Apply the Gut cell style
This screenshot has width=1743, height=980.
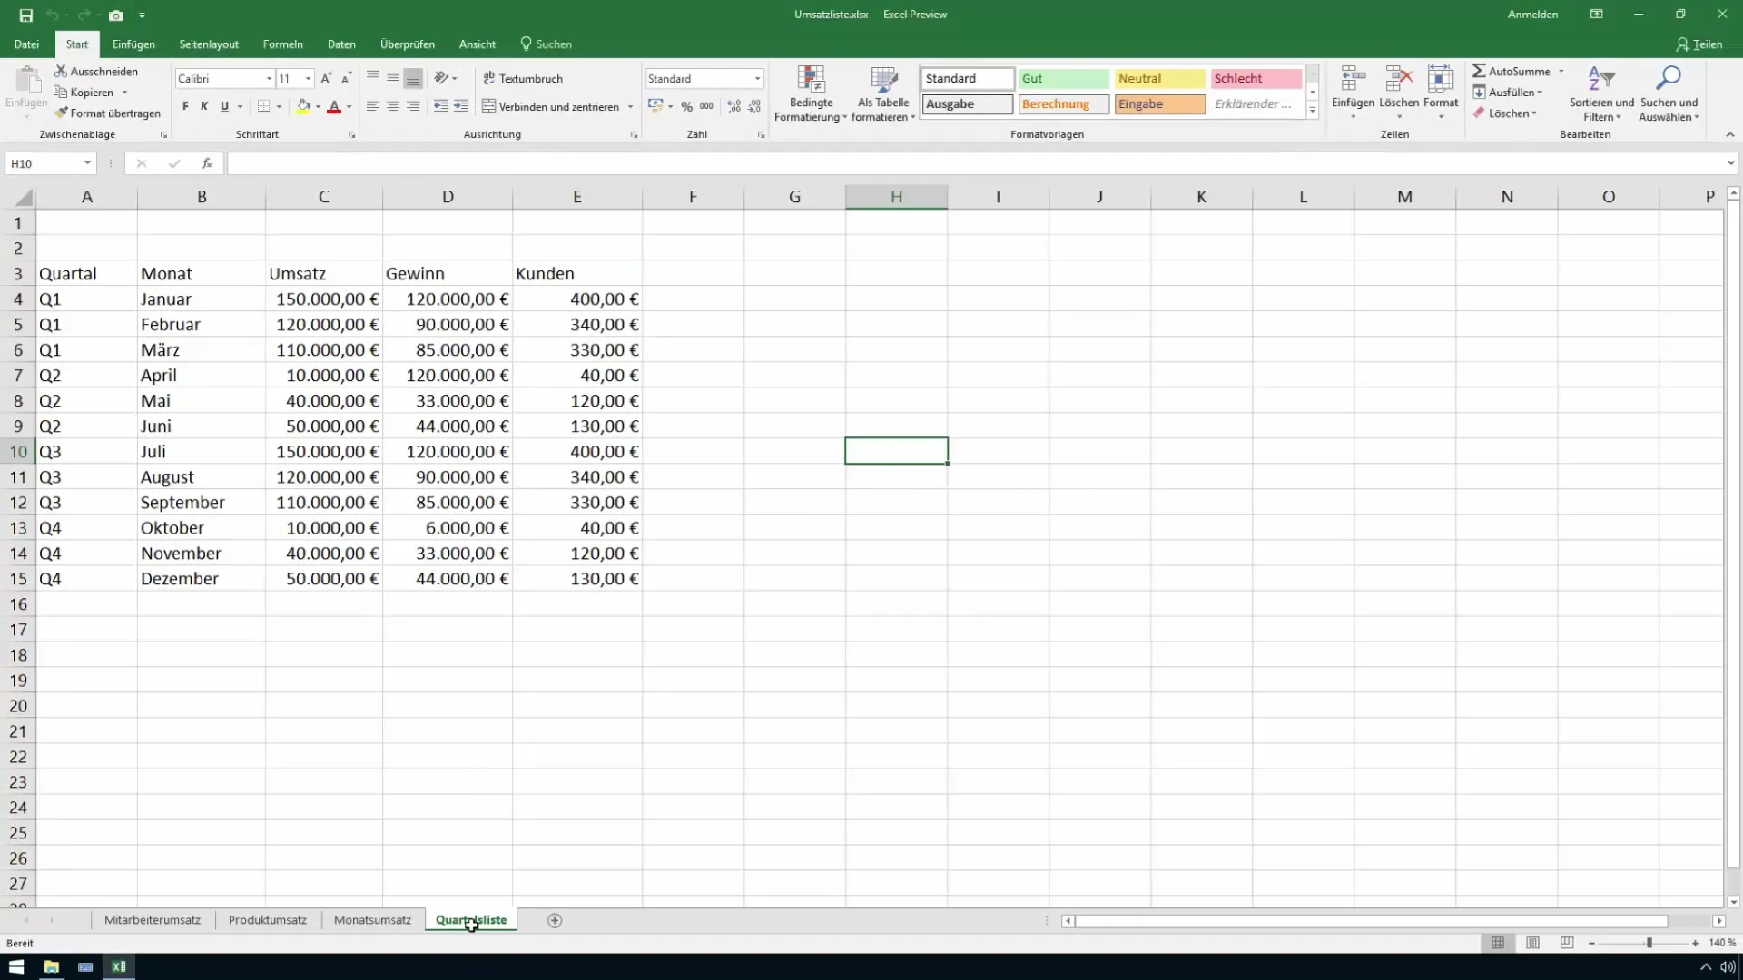point(1063,79)
